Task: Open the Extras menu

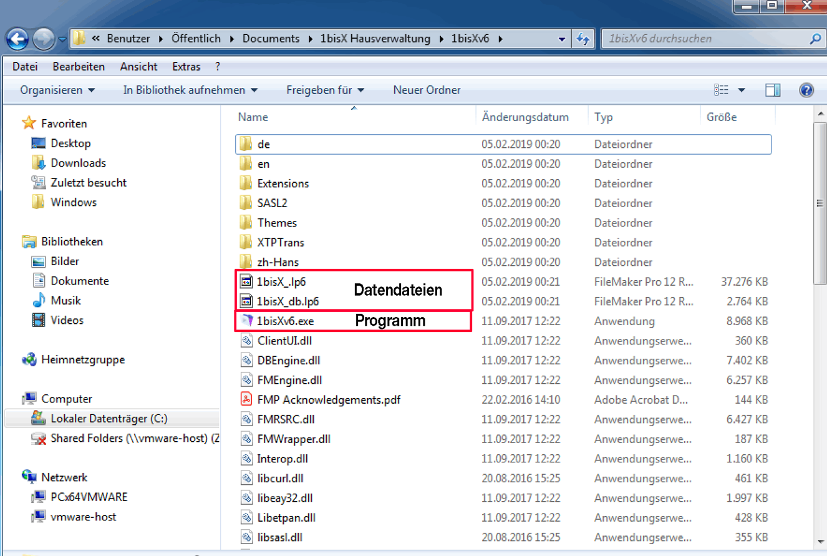Action: click(x=186, y=67)
